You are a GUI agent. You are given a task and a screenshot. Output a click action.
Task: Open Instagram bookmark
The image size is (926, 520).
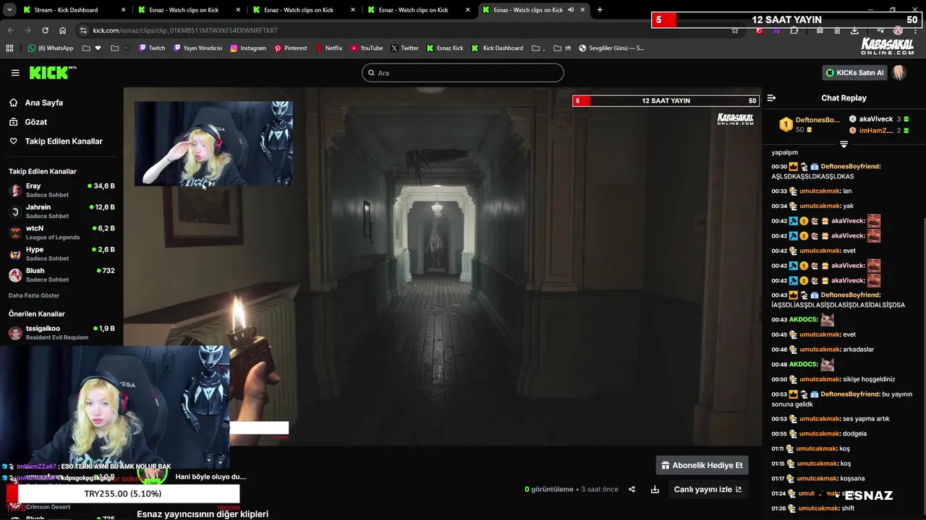248,48
